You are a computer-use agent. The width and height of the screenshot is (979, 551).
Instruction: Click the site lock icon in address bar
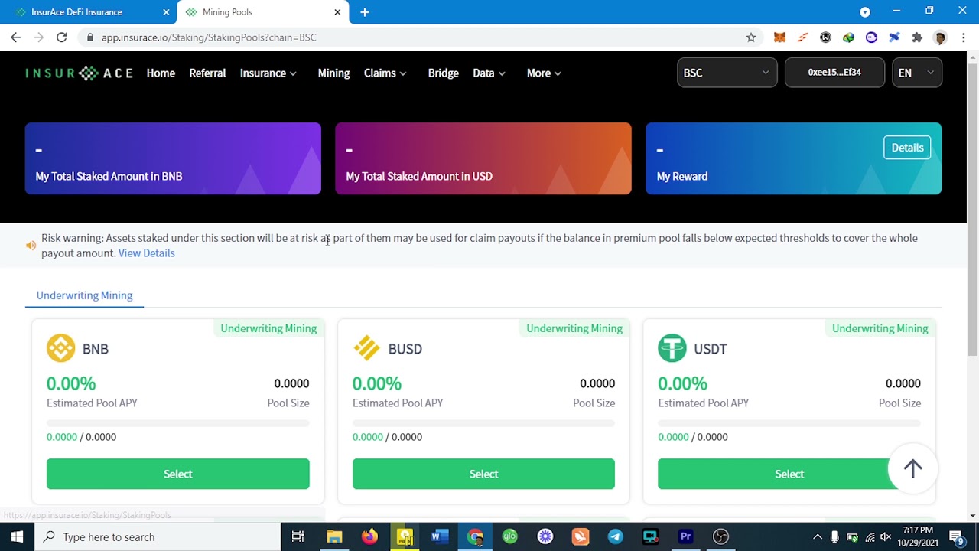pyautogui.click(x=90, y=37)
